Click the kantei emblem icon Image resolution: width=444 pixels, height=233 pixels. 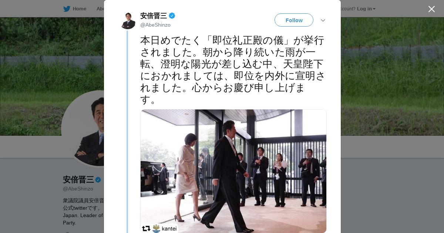[157, 229]
